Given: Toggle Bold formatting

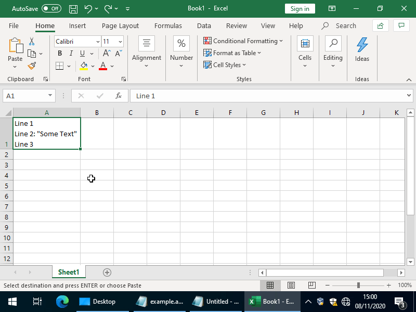Looking at the screenshot, I should (60, 54).
